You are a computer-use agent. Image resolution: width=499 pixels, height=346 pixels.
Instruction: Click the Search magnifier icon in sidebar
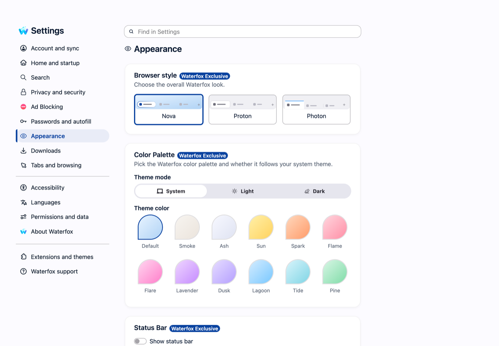(23, 77)
